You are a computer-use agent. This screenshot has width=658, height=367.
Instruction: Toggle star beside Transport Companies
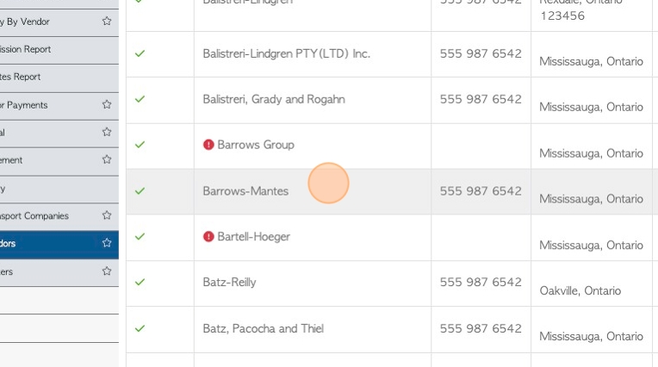pyautogui.click(x=107, y=215)
